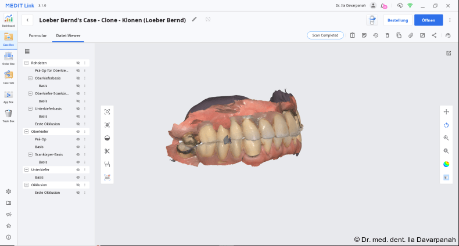
Task: Switch to the Formular tab
Action: pos(38,35)
